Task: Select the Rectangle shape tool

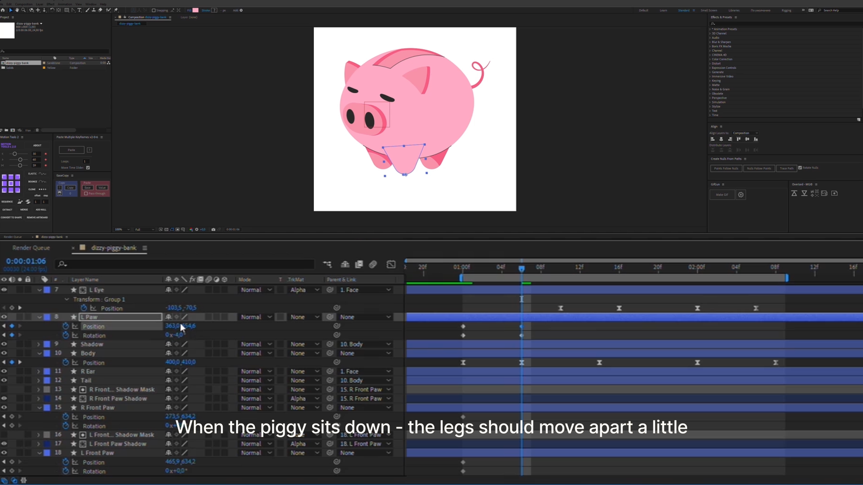Action: coord(67,10)
